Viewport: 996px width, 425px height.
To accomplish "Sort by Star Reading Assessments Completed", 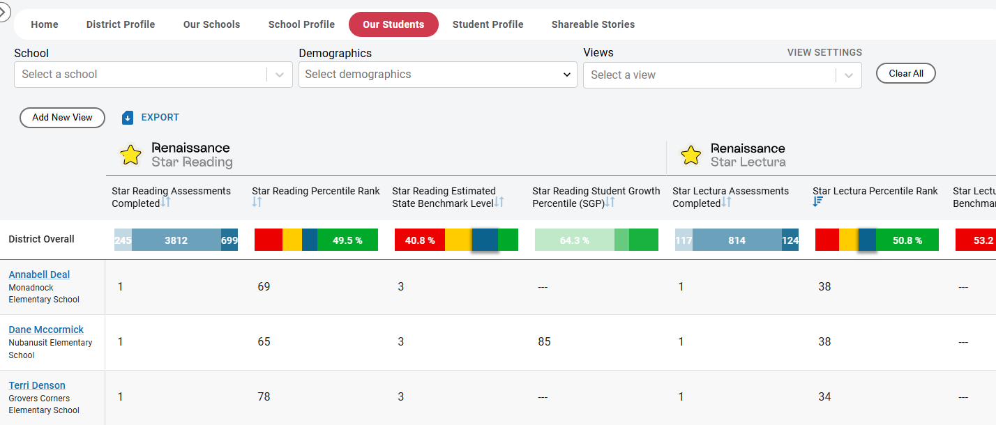I will coord(166,203).
